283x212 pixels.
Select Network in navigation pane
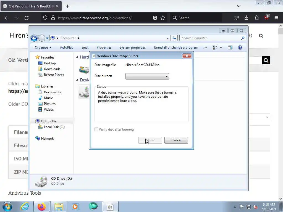[x=47, y=139]
